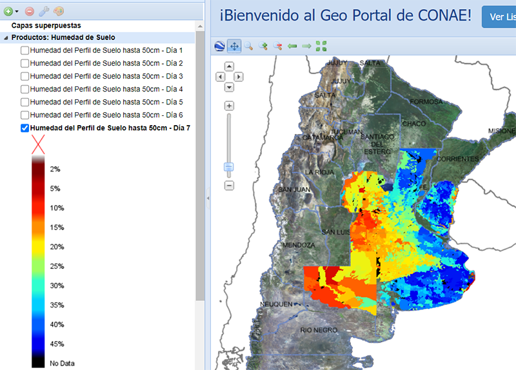Click the zoom level slider handle
The height and width of the screenshot is (370, 516).
[229, 167]
